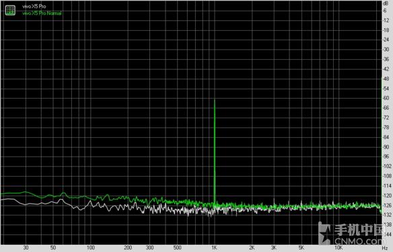Click the tip of the green 1K peak
Screen dimensions: 393x252
point(215,100)
